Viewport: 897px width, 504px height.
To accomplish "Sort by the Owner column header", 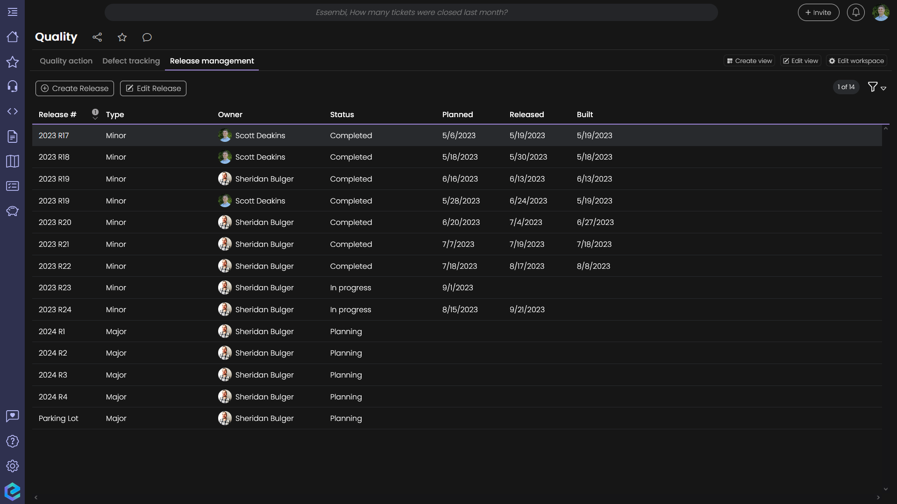I will pyautogui.click(x=230, y=114).
